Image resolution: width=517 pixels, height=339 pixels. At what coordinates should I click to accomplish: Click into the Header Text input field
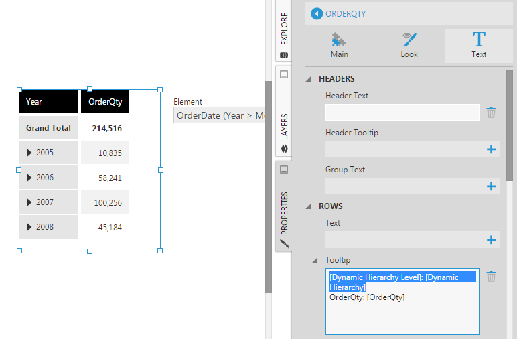tap(402, 113)
